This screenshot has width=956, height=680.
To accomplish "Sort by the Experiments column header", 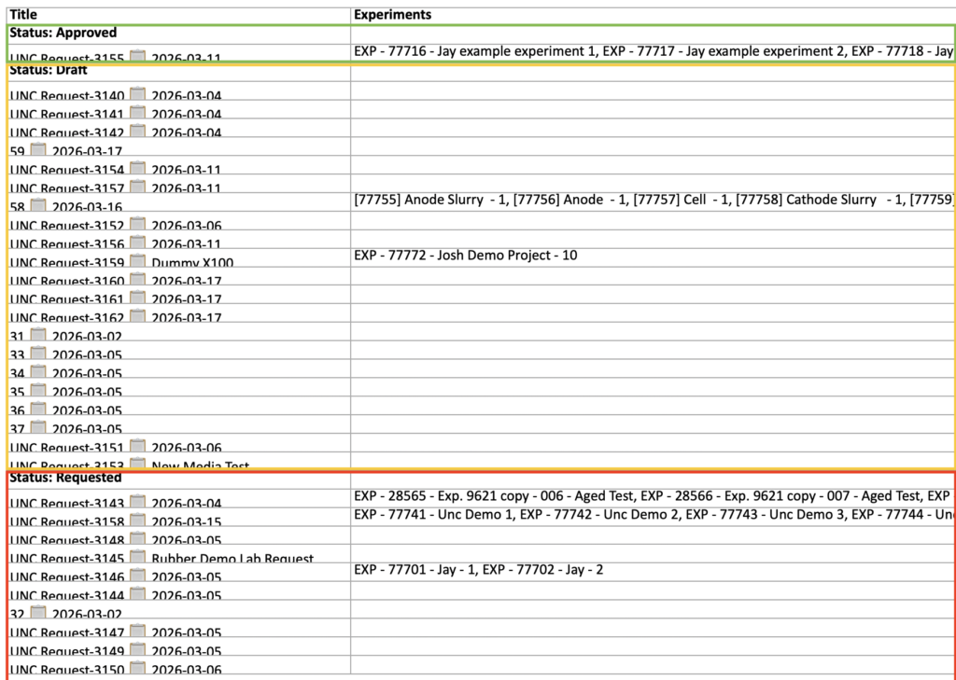I will tap(392, 15).
